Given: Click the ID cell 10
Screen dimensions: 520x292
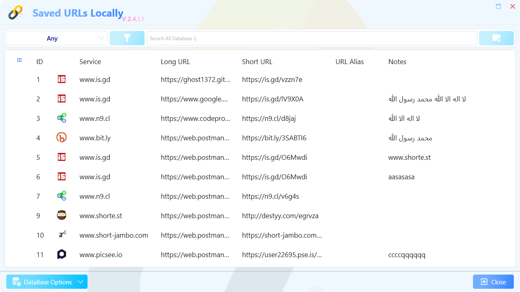Looking at the screenshot, I should [x=40, y=235].
